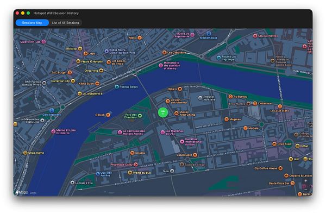The width and height of the screenshot is (326, 214).
Task: Select Le Carrousel des Mondes Marins pin
Action: pyautogui.click(x=120, y=132)
